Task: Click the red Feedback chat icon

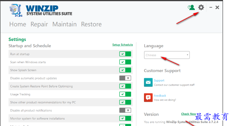Action: (x=148, y=97)
